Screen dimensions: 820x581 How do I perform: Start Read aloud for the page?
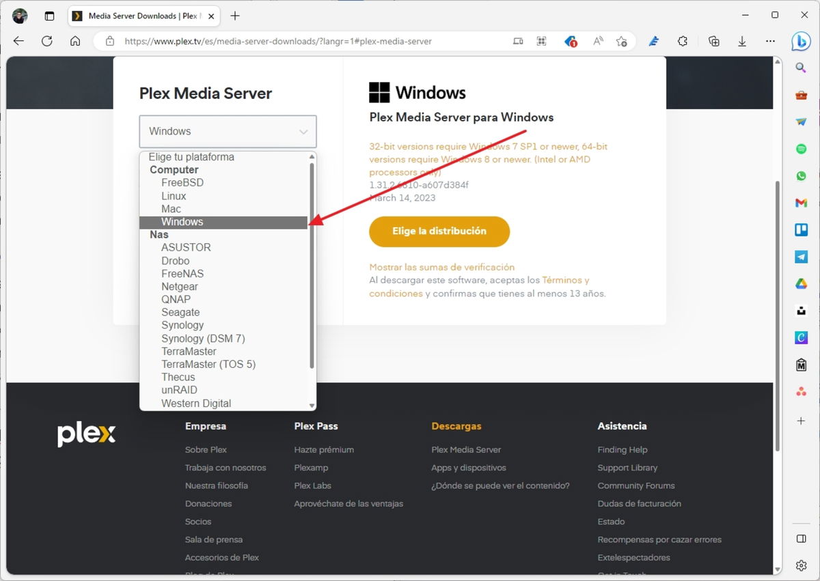tap(597, 42)
